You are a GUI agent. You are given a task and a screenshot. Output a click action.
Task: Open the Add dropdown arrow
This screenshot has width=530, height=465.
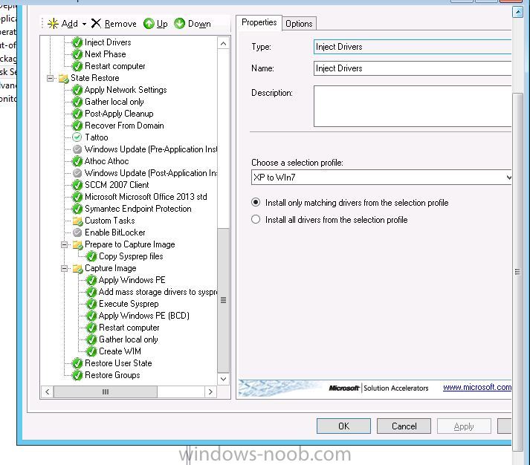pos(84,24)
